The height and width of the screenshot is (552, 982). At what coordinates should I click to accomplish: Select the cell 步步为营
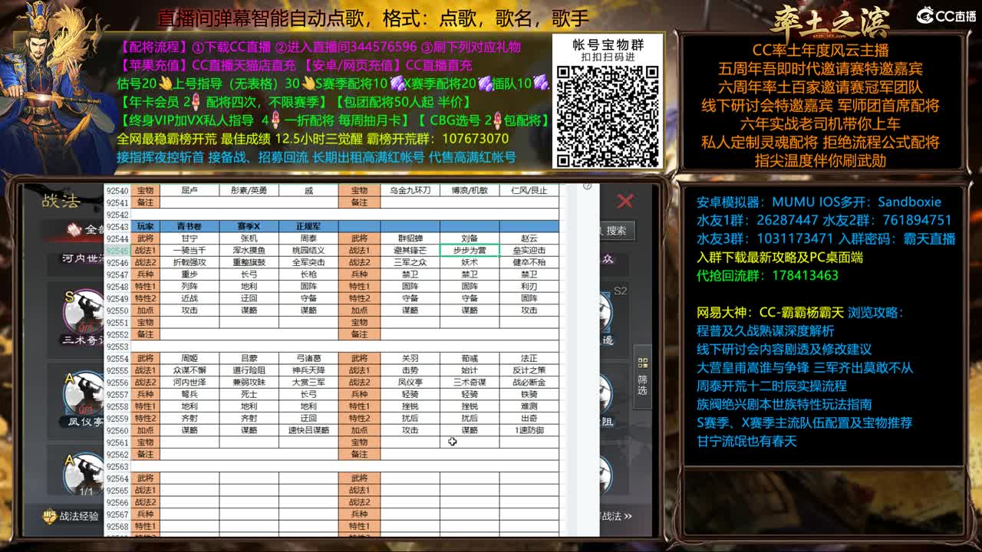470,251
